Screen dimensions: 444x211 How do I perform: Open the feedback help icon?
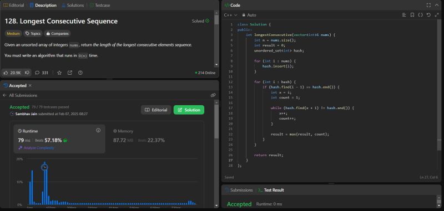[80, 73]
